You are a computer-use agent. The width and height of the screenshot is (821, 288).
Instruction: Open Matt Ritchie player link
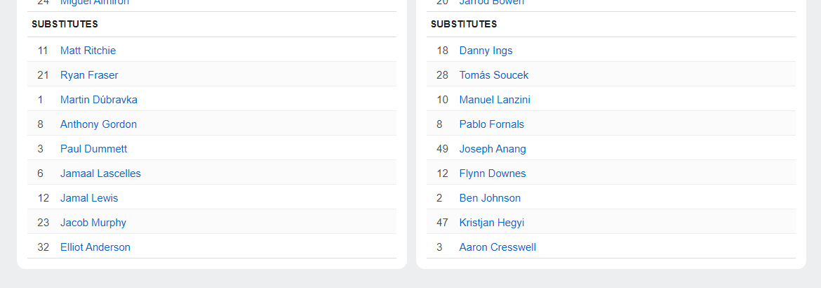click(x=88, y=51)
